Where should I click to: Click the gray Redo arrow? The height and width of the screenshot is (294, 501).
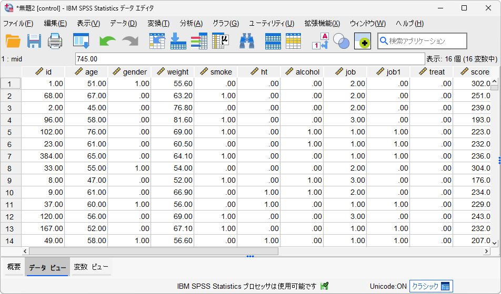pos(131,41)
